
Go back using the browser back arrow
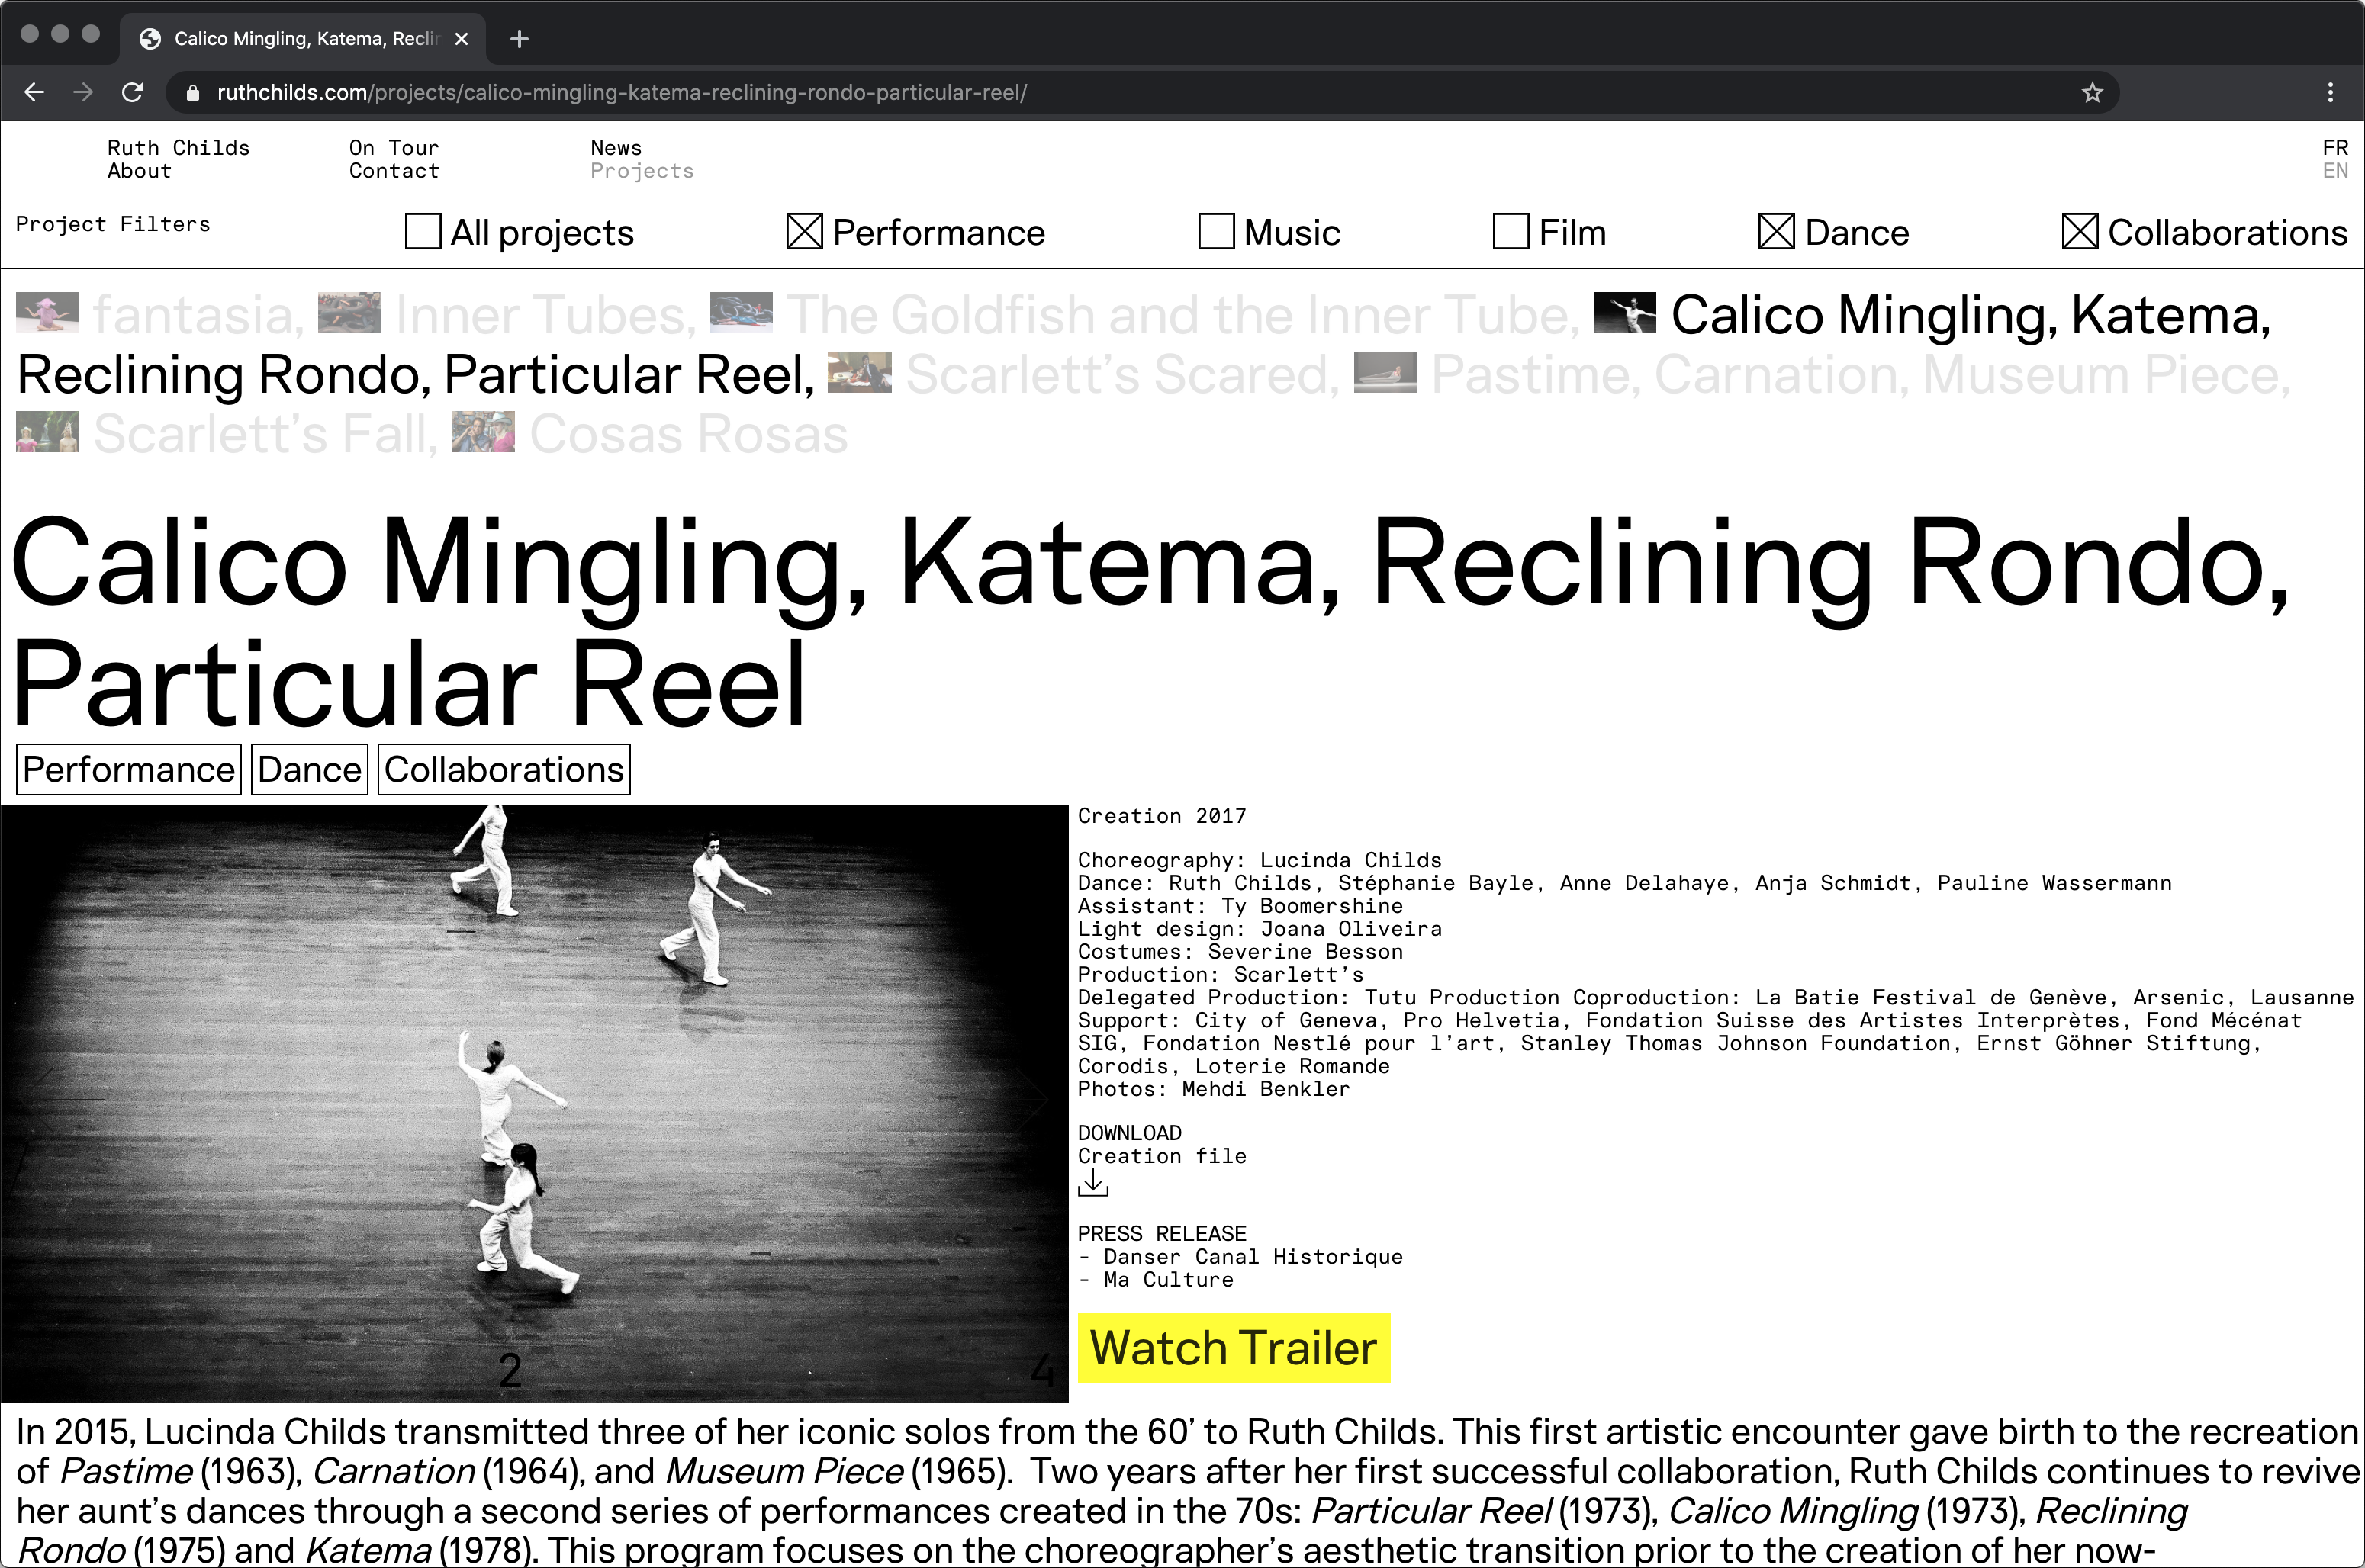pos(34,93)
